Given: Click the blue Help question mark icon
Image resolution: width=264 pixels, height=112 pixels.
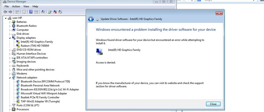Looking at the screenshot, I should pyautogui.click(x=31, y=12).
